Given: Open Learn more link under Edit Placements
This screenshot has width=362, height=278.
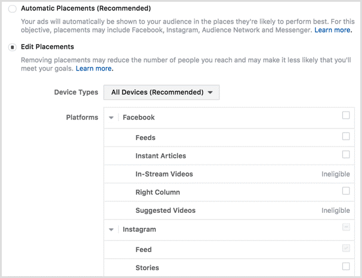Looking at the screenshot, I should (94, 69).
